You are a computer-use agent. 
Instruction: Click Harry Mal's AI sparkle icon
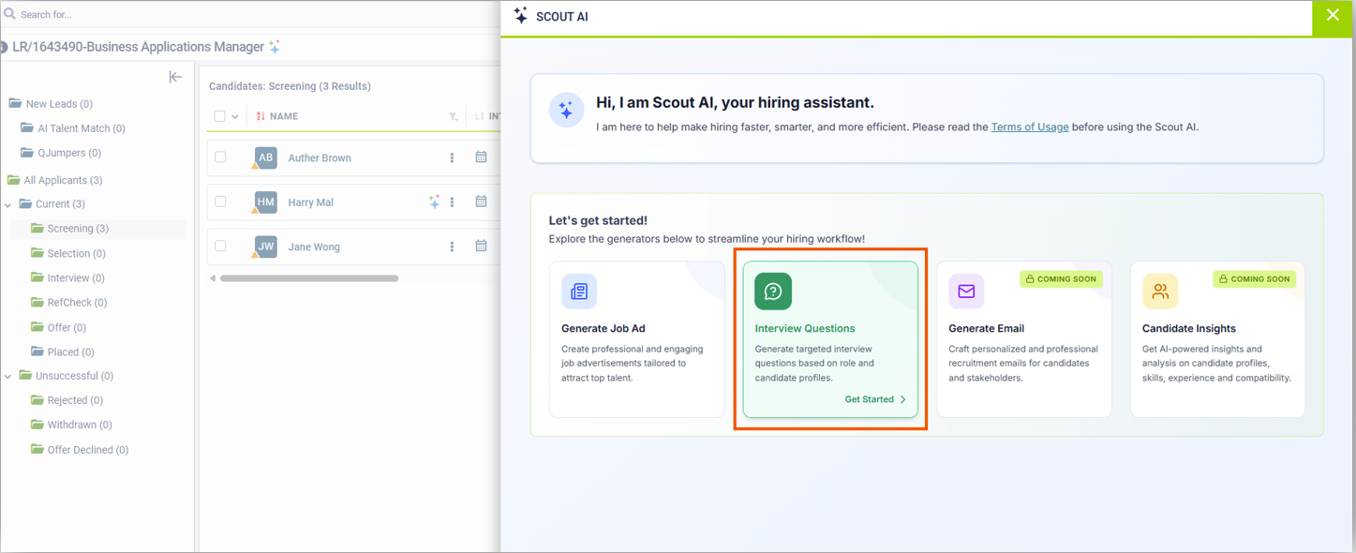[434, 202]
